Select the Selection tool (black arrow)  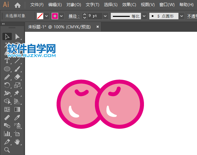pos(7,36)
